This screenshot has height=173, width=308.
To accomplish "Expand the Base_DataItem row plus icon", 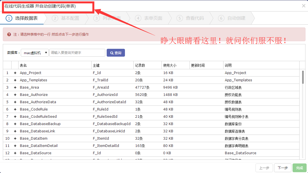I will (x=15, y=139).
